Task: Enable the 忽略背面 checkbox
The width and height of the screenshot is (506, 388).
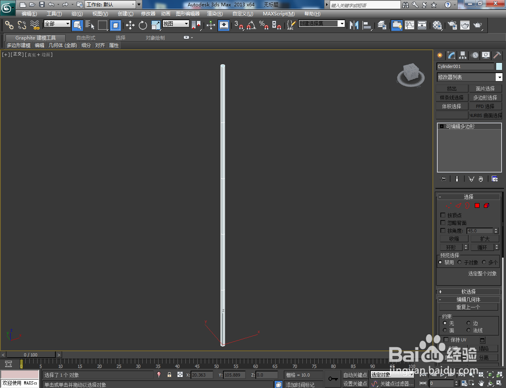Action: tap(443, 223)
